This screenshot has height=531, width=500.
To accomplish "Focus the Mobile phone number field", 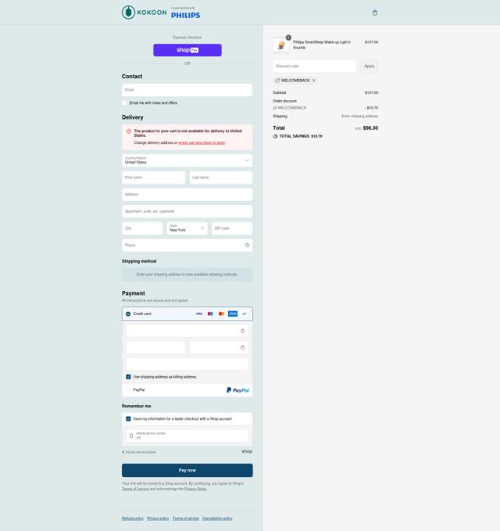I will [x=187, y=436].
